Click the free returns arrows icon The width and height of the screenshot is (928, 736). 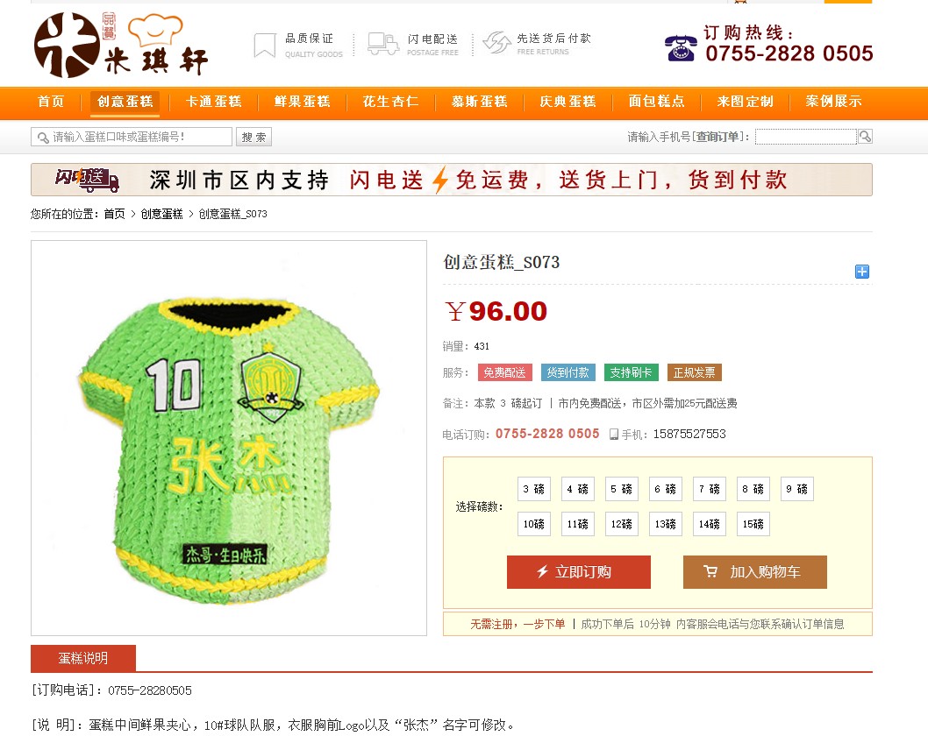(x=496, y=43)
